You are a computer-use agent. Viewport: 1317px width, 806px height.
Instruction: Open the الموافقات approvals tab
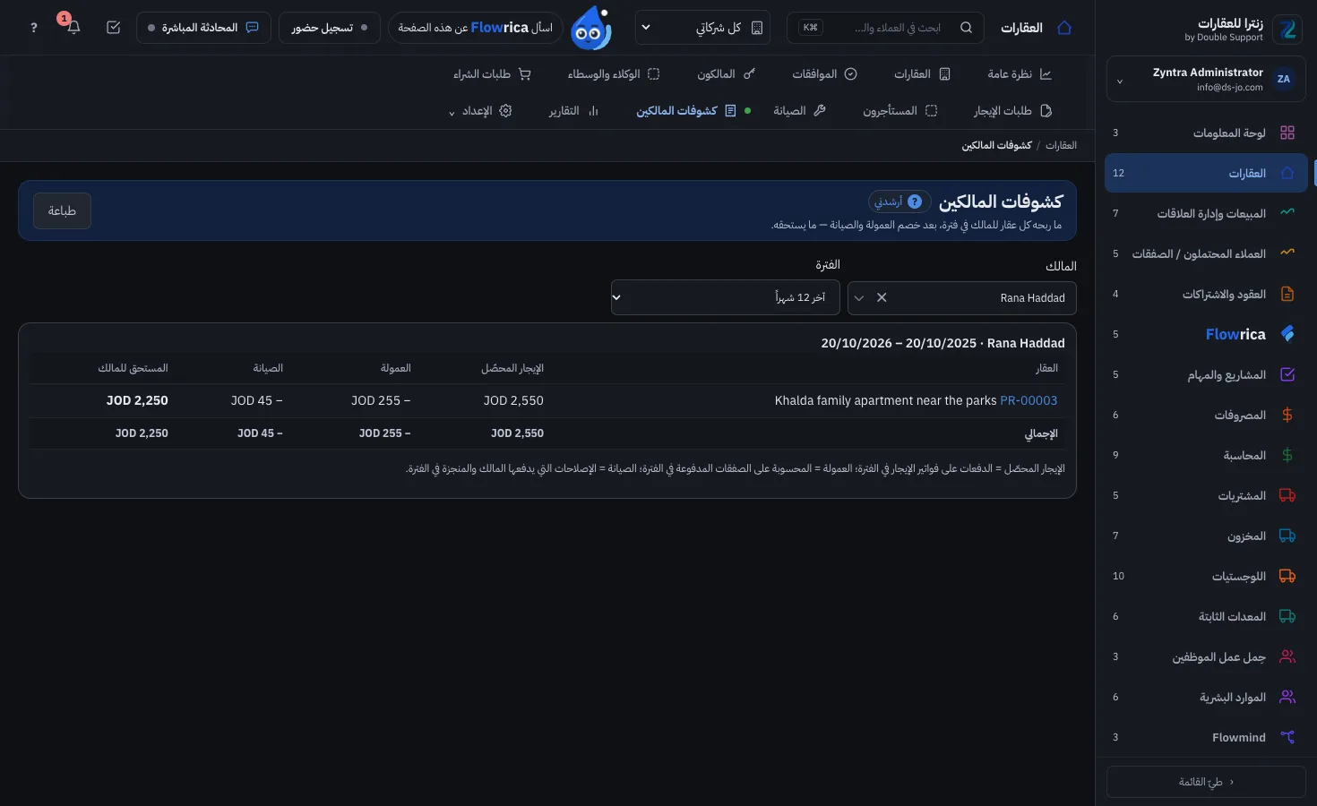click(824, 74)
